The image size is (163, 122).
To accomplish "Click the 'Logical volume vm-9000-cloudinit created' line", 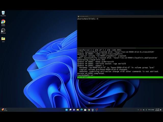I will (x=103, y=56).
